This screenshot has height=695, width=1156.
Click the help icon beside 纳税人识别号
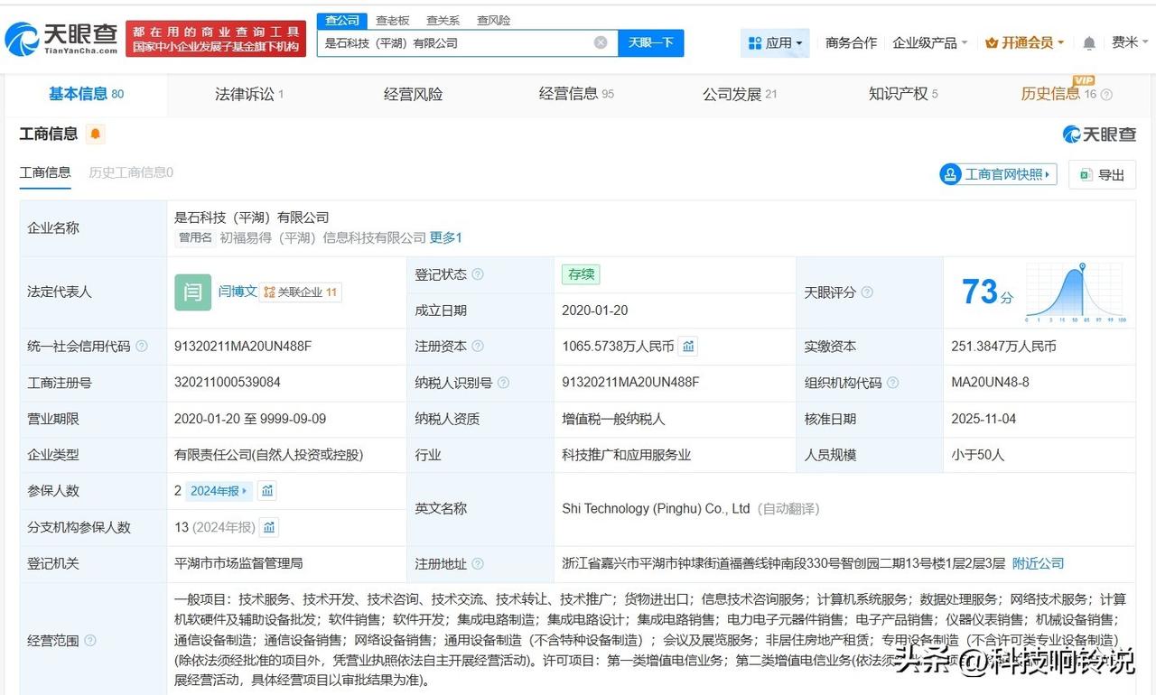point(503,383)
